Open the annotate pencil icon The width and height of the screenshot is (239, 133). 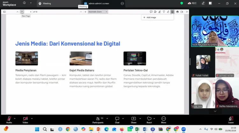click(x=203, y=3)
